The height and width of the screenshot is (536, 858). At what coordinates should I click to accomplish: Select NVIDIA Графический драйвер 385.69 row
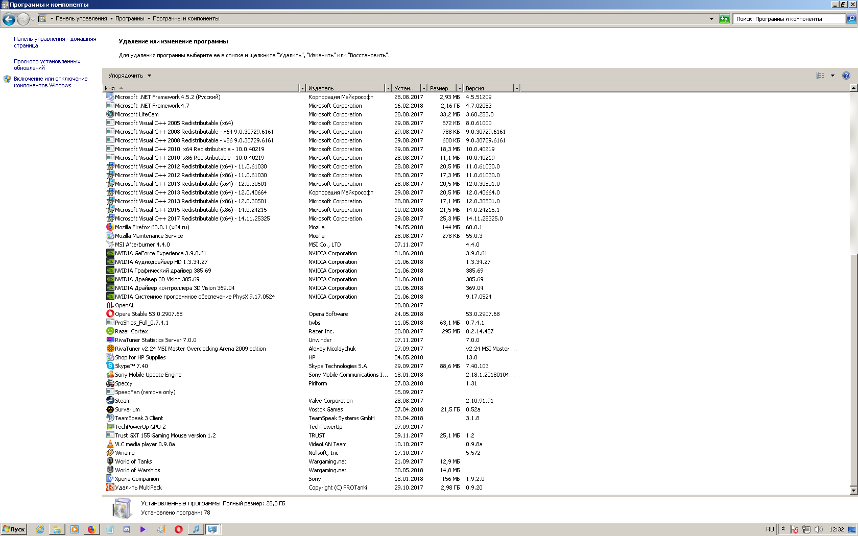pos(312,271)
